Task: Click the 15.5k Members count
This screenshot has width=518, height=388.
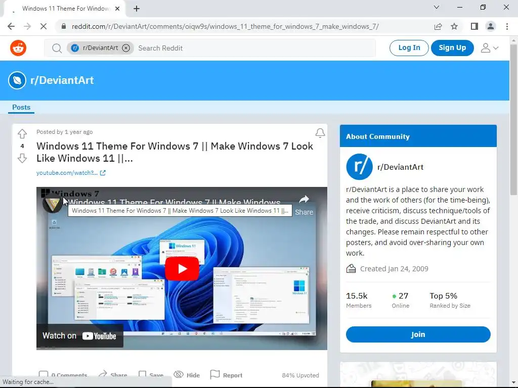Action: (x=359, y=300)
